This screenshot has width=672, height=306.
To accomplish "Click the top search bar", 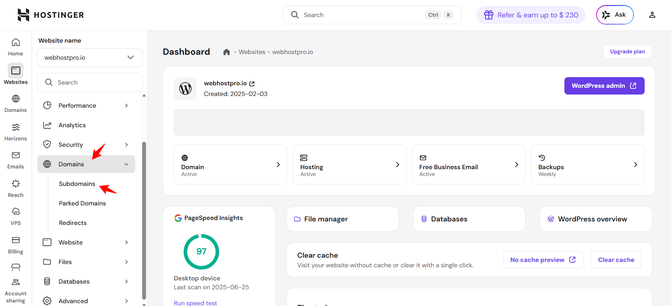I will tap(372, 15).
